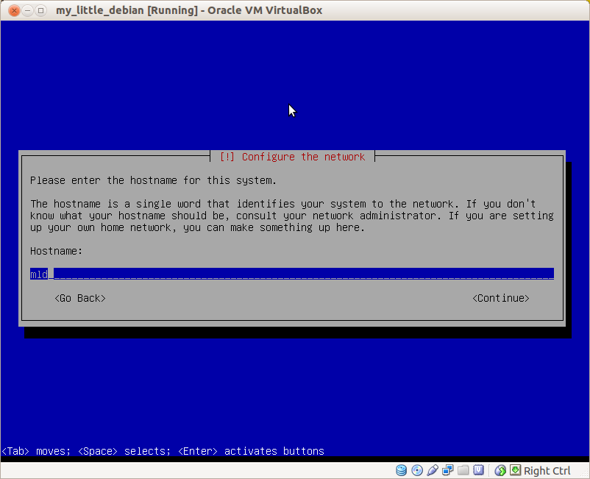The height and width of the screenshot is (479, 590).
Task: Click the shared folders icon
Action: point(463,470)
